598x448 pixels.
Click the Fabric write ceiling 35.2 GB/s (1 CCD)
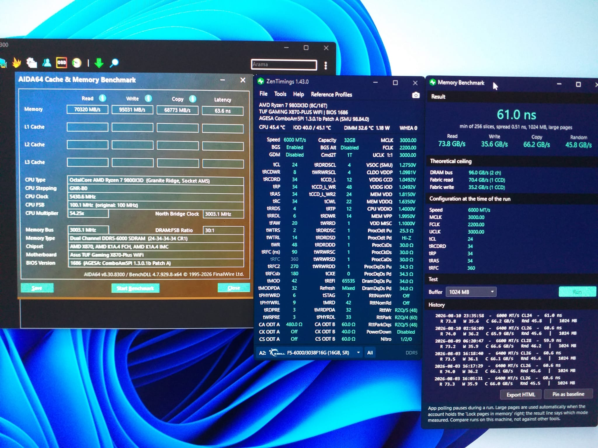coord(487,187)
